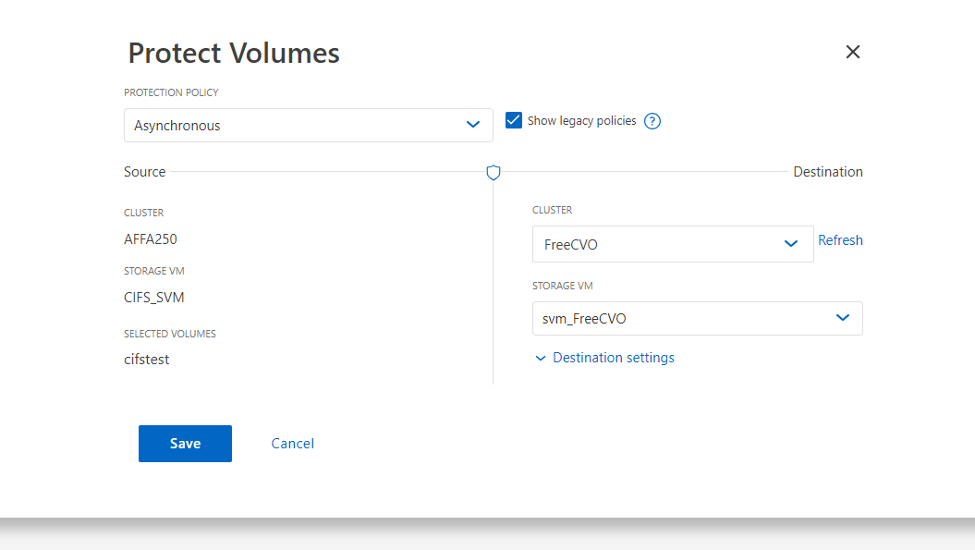Click the chevron arrow of the Asynchronous policy box
Viewport: 975px width, 550px height.
click(473, 125)
